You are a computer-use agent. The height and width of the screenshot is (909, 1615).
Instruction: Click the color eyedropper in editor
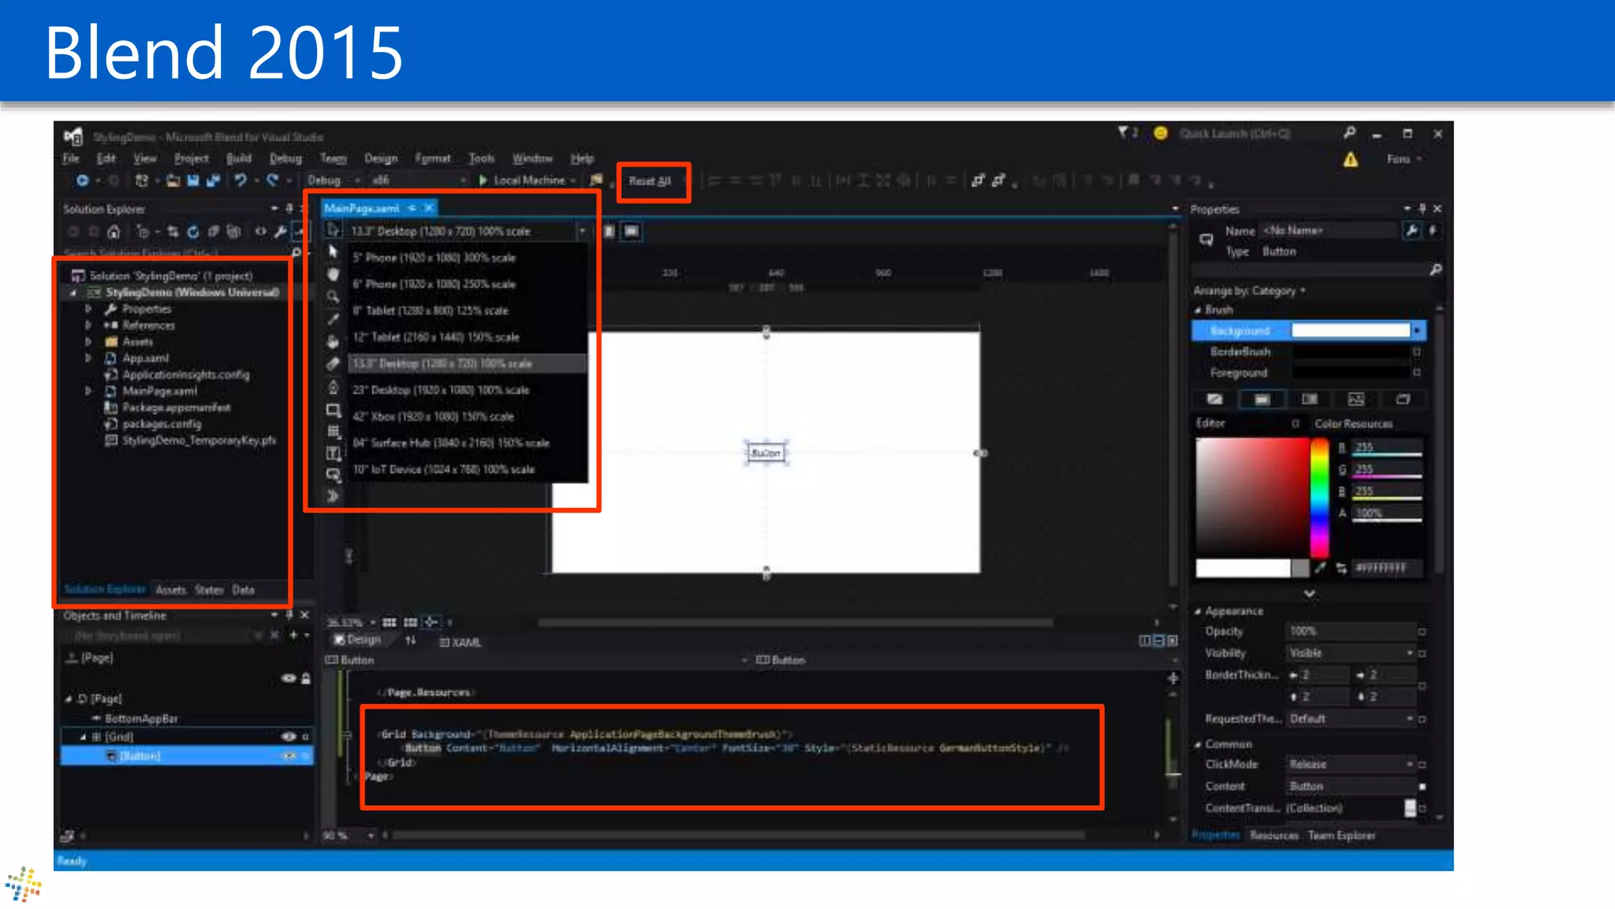[1320, 568]
